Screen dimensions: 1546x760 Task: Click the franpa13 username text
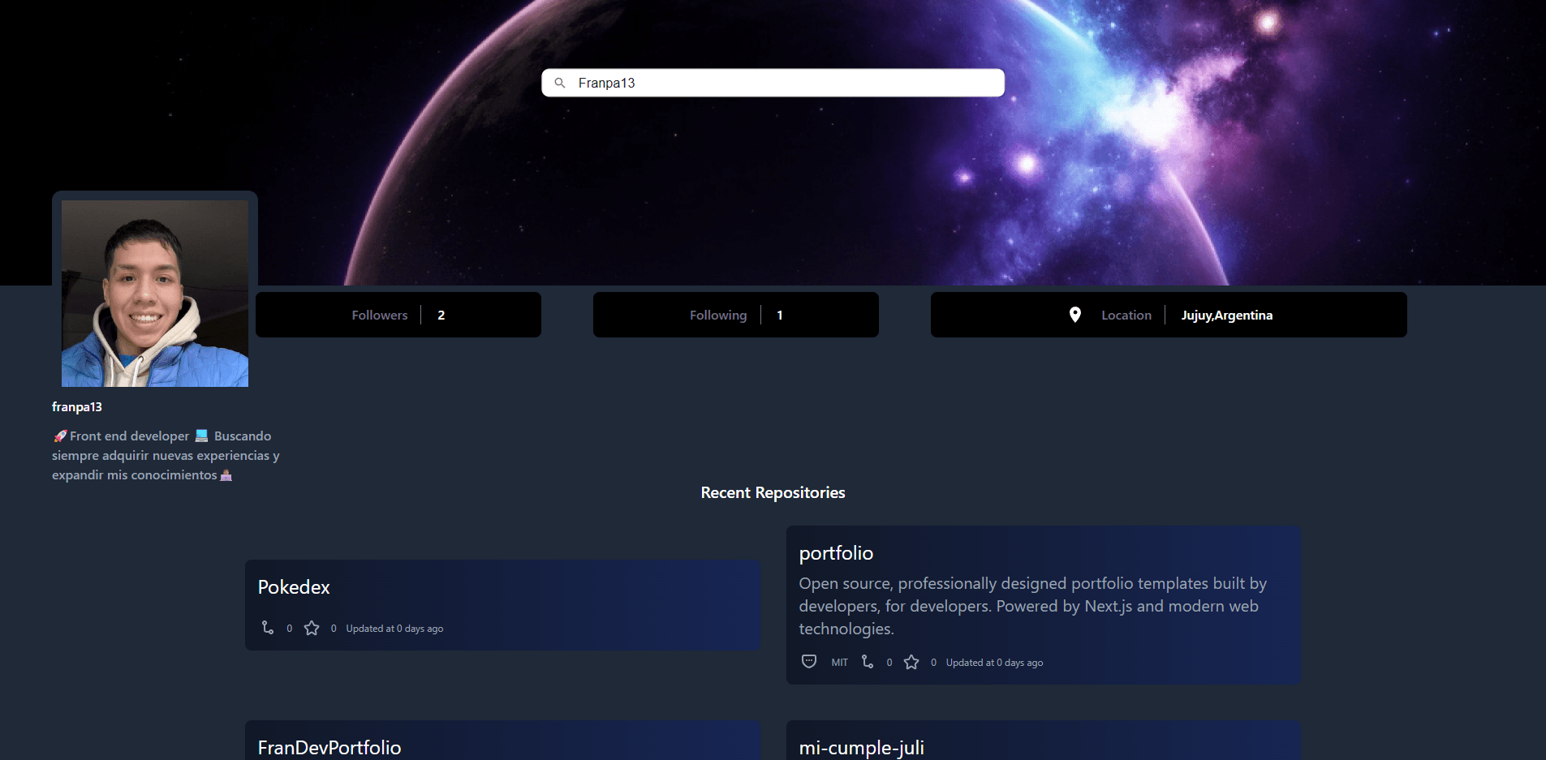tap(77, 407)
